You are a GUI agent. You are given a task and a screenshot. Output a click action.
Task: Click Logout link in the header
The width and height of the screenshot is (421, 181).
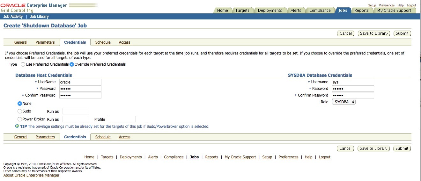[411, 5]
